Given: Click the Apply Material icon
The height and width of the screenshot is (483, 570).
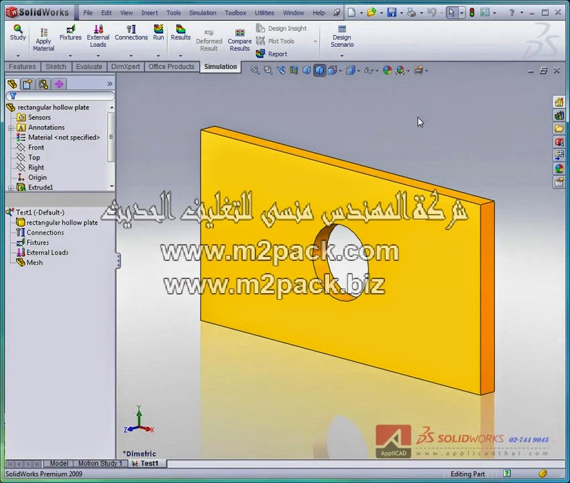Looking at the screenshot, I should coord(44,40).
